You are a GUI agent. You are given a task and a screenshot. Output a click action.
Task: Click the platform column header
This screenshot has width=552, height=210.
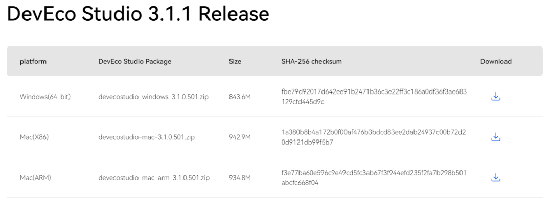pos(33,61)
